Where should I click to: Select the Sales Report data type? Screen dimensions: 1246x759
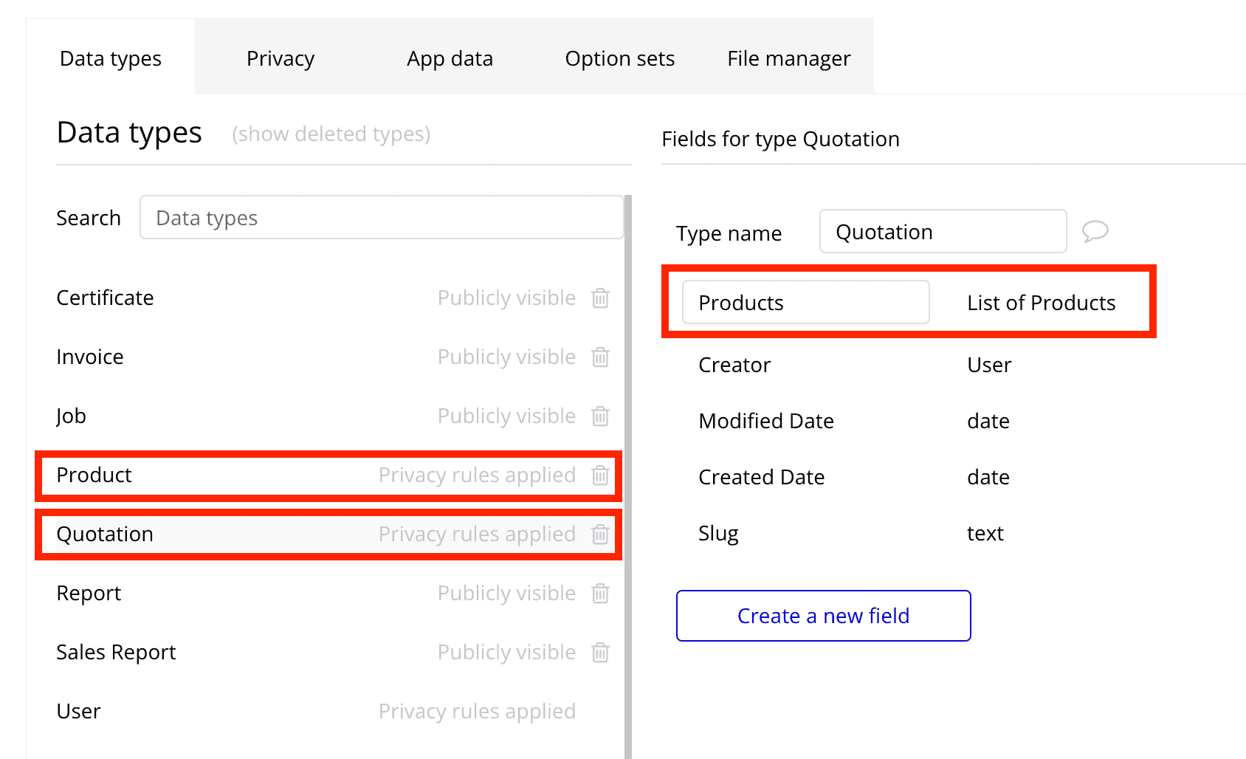pyautogui.click(x=117, y=652)
